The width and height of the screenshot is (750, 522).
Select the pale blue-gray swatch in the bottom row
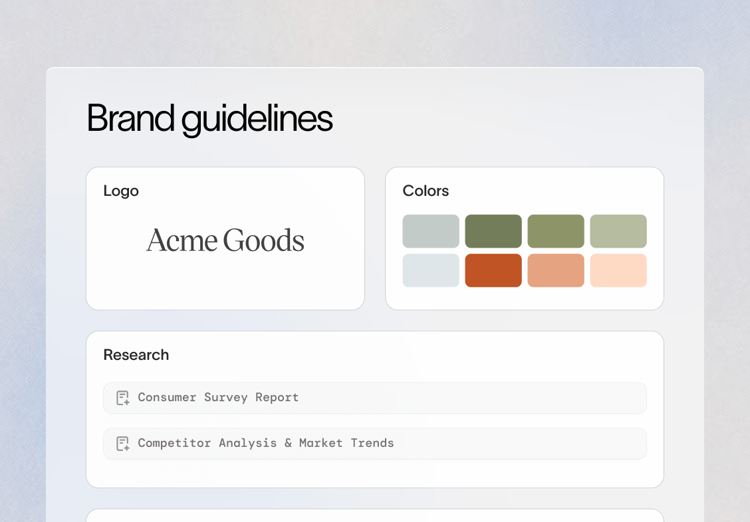click(431, 270)
